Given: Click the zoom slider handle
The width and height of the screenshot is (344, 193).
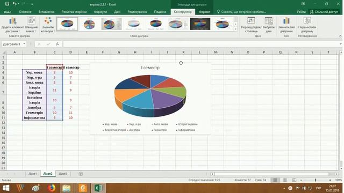Looking at the screenshot, I should [x=316, y=180].
